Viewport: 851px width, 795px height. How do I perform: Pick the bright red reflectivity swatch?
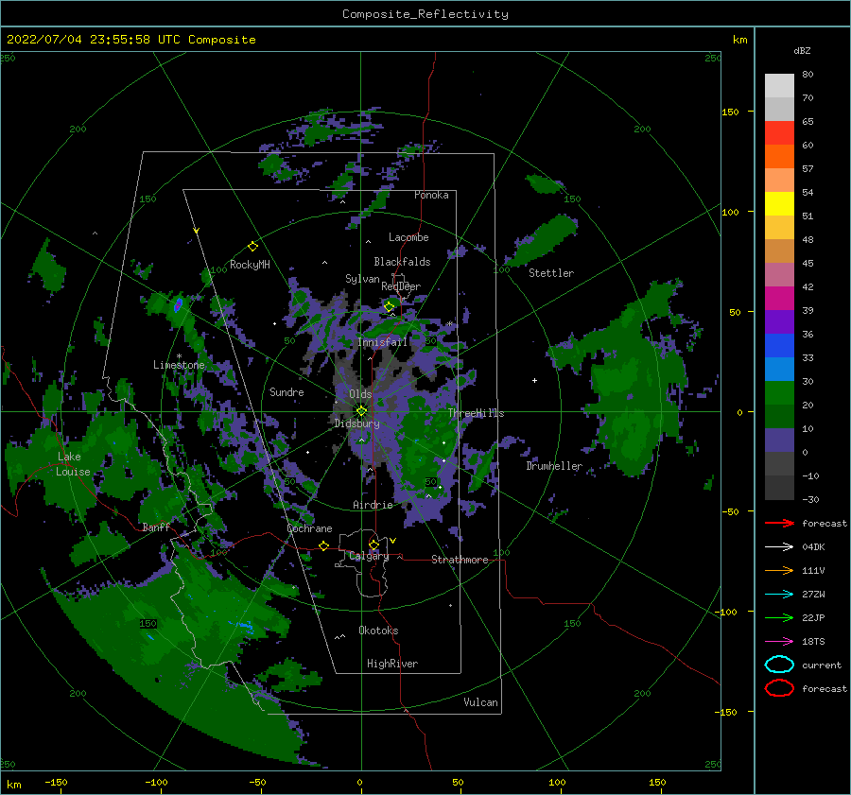pyautogui.click(x=779, y=132)
